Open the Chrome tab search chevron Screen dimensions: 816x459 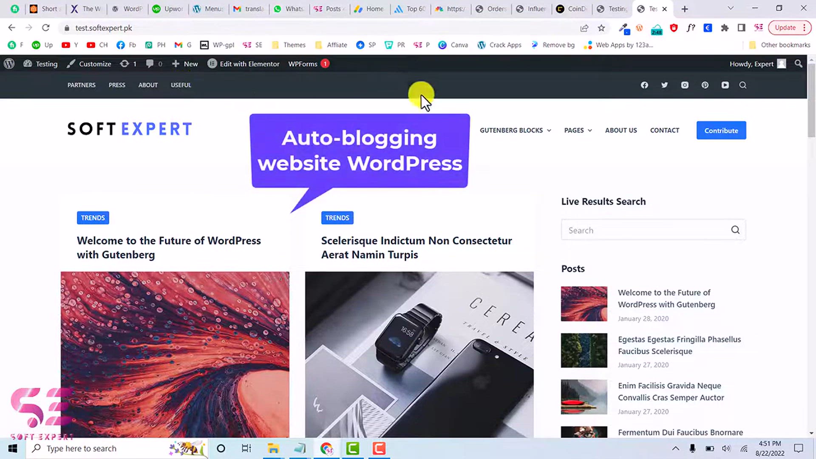(x=731, y=8)
